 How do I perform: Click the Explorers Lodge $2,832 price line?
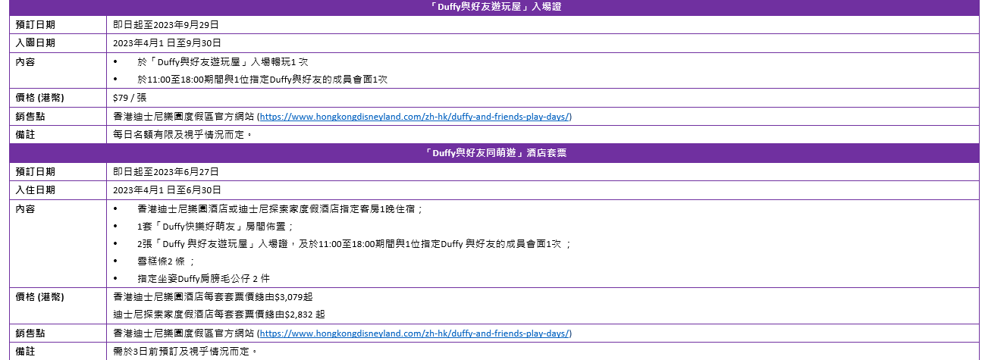coord(219,315)
